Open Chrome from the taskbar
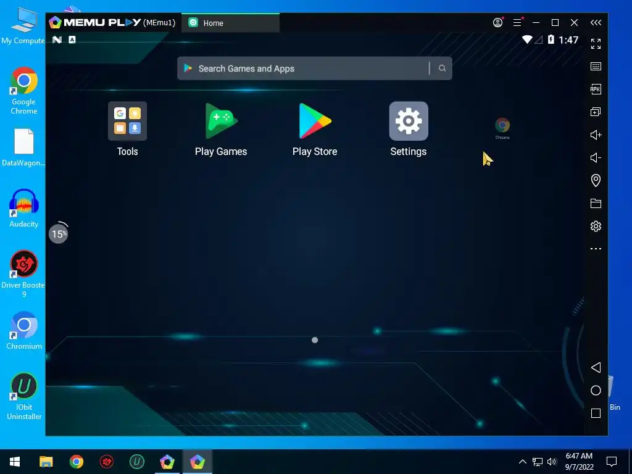The height and width of the screenshot is (474, 632). click(76, 462)
